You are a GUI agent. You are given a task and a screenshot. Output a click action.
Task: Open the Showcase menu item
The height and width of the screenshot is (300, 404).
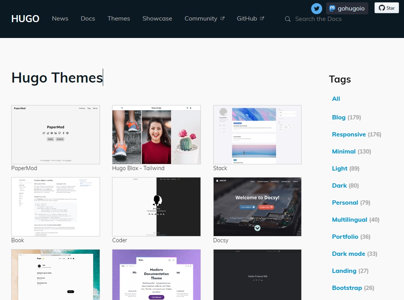[157, 19]
